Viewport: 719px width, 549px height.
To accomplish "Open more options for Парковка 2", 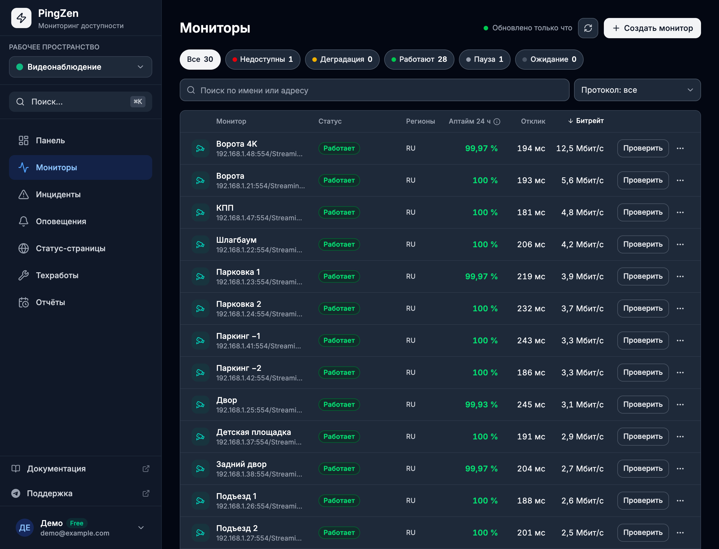I will pyautogui.click(x=680, y=308).
